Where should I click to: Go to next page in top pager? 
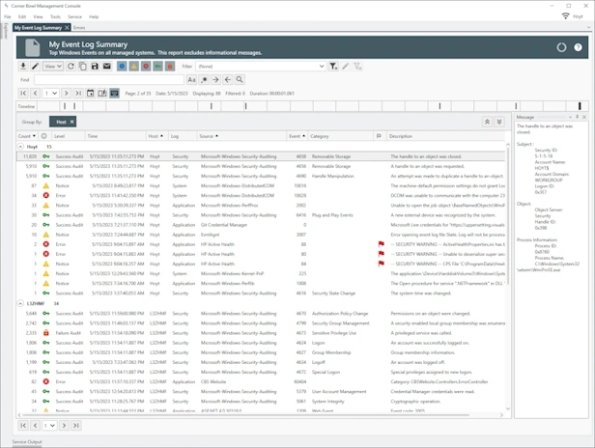(x=66, y=94)
